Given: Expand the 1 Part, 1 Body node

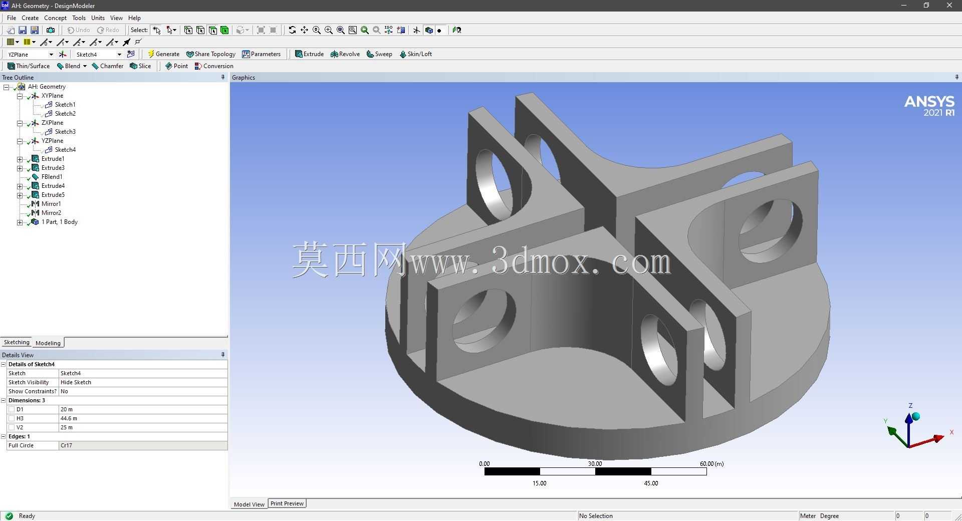Looking at the screenshot, I should tap(20, 222).
